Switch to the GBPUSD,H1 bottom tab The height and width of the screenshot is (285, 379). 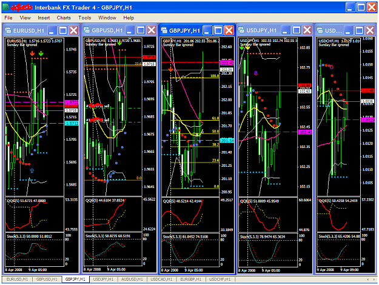(x=47, y=279)
